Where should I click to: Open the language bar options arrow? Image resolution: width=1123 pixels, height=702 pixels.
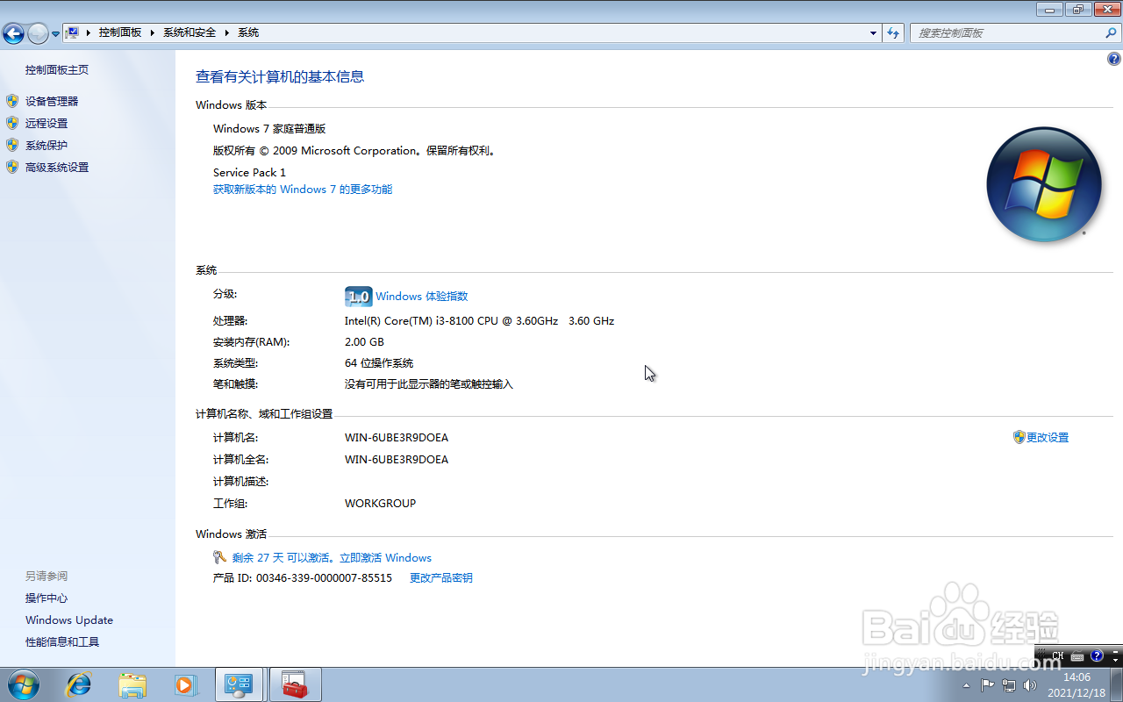[1116, 659]
